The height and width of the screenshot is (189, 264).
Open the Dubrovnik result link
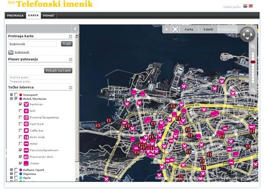(22, 52)
